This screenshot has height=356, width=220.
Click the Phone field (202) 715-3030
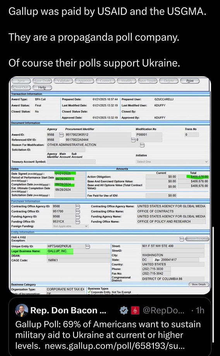coord(156,269)
